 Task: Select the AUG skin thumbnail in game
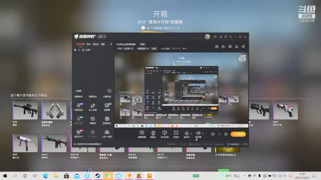(25, 110)
